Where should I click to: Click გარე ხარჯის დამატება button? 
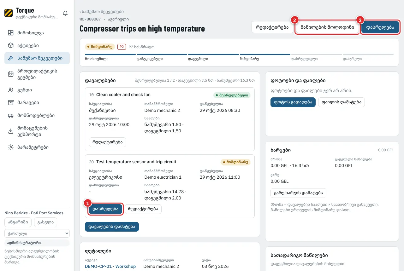[298, 193]
